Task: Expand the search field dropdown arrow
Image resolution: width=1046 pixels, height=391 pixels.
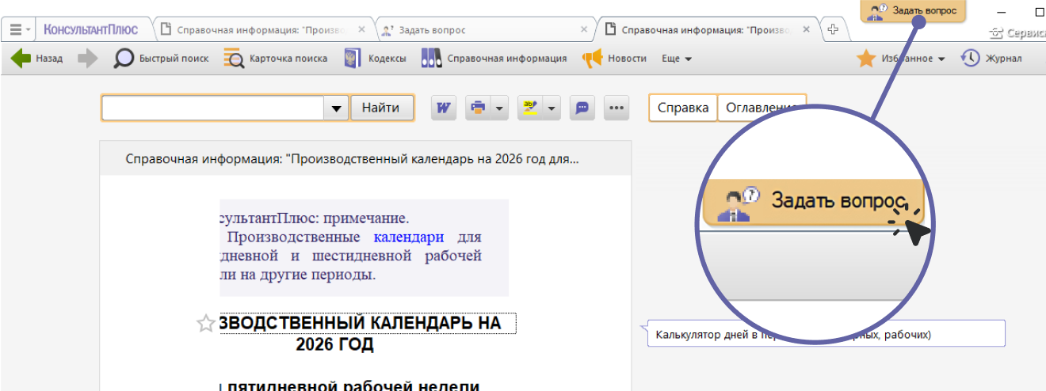Action: coord(337,108)
